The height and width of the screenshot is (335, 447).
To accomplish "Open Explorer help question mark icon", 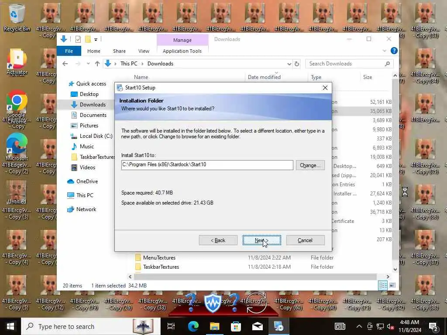I will coord(394,51).
